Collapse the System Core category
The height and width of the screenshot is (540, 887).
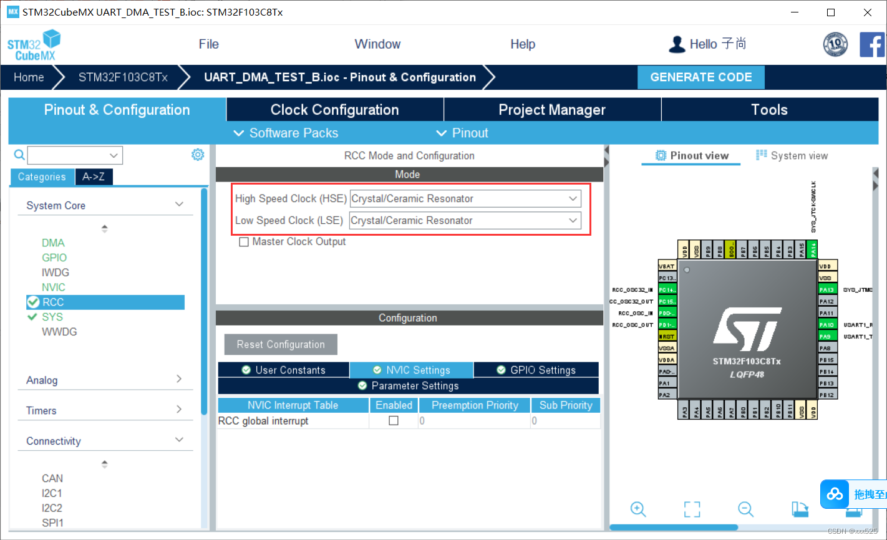tap(180, 205)
